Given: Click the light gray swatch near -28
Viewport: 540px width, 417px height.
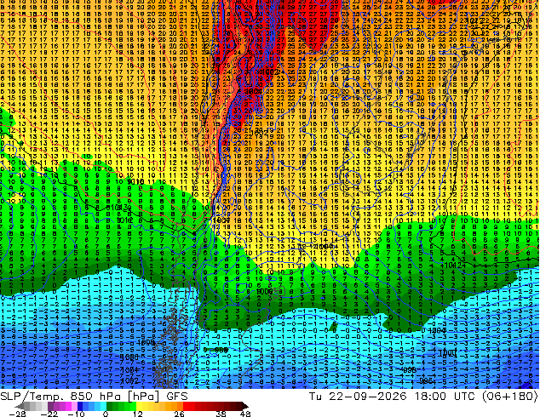Looking at the screenshot, I should point(32,406).
